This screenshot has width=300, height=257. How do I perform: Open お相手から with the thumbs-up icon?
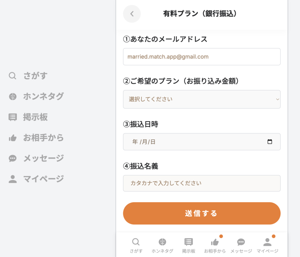[x=215, y=242]
